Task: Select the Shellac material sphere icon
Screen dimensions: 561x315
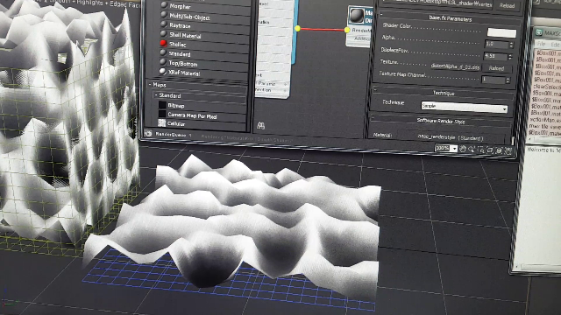Action: click(x=164, y=43)
